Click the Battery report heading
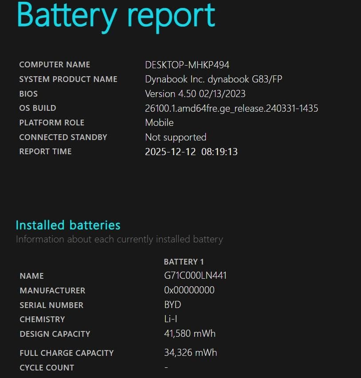This screenshot has height=378, width=361. point(116,16)
